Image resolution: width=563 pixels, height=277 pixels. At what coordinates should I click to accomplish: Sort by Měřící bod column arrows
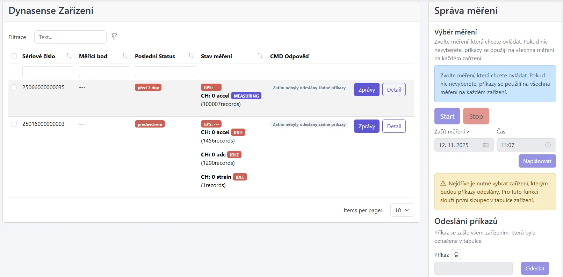125,56
